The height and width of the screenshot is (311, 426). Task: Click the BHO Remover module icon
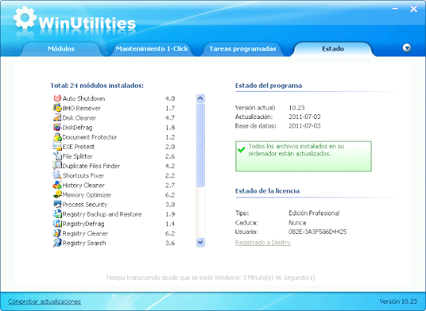pyautogui.click(x=57, y=108)
